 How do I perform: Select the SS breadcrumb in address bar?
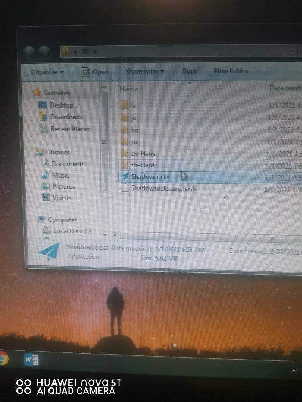85,51
